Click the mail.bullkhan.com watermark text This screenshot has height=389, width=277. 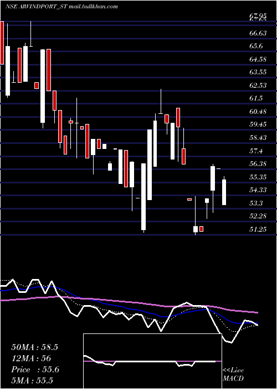(93, 7)
